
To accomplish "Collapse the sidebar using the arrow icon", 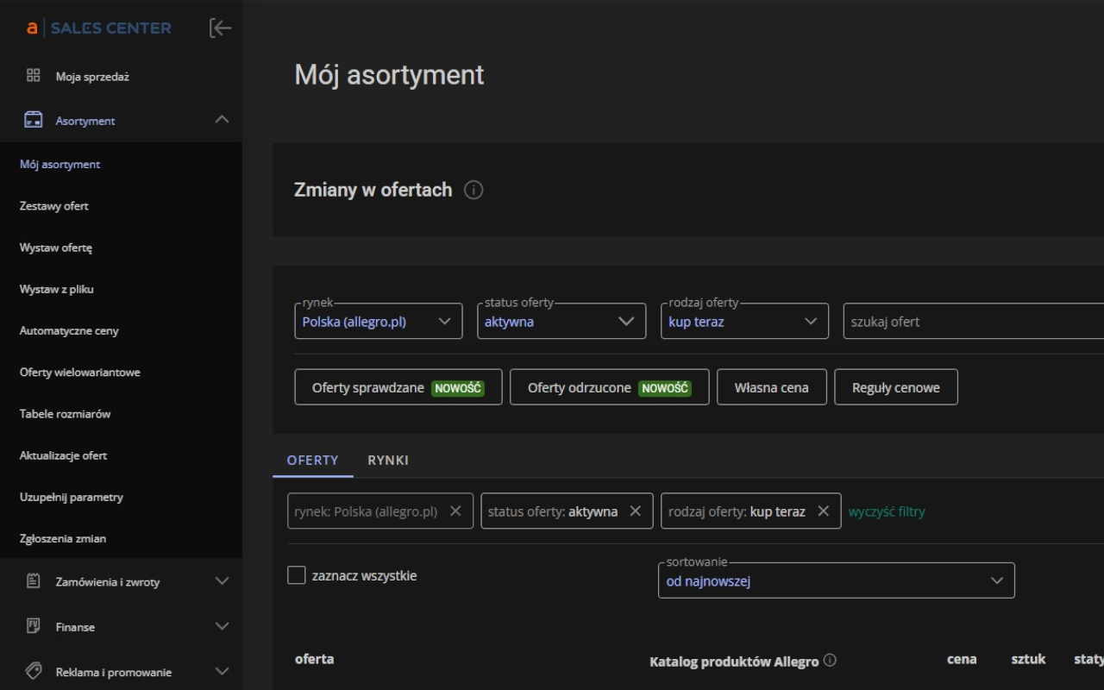I will coord(221,28).
